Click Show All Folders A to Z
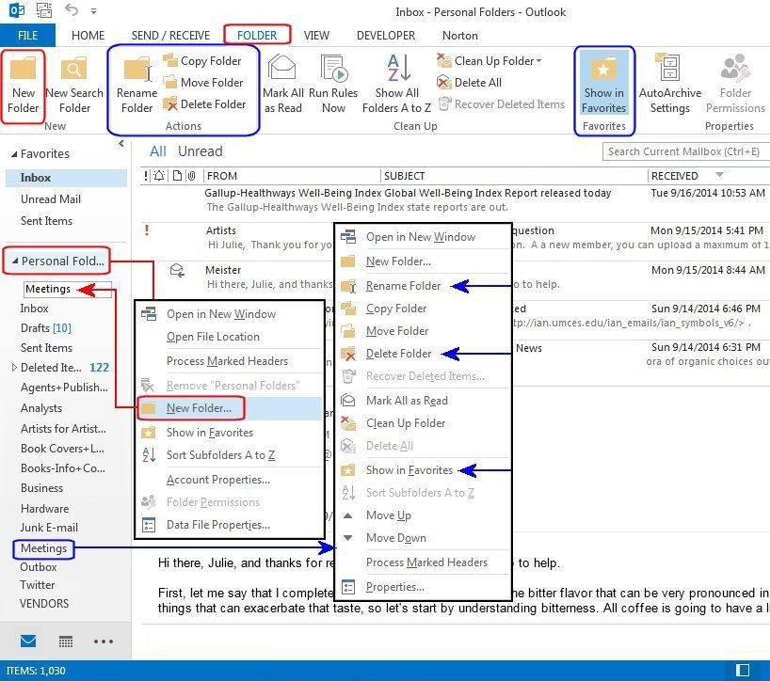The width and height of the screenshot is (770, 681). tap(396, 83)
